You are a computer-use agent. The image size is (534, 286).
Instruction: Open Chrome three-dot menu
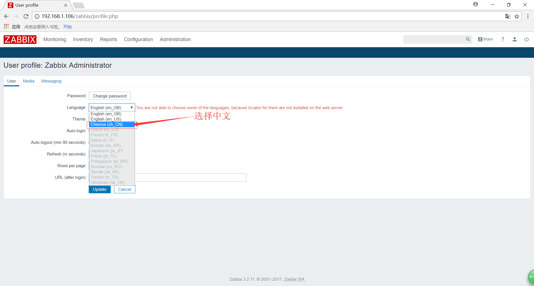click(528, 16)
